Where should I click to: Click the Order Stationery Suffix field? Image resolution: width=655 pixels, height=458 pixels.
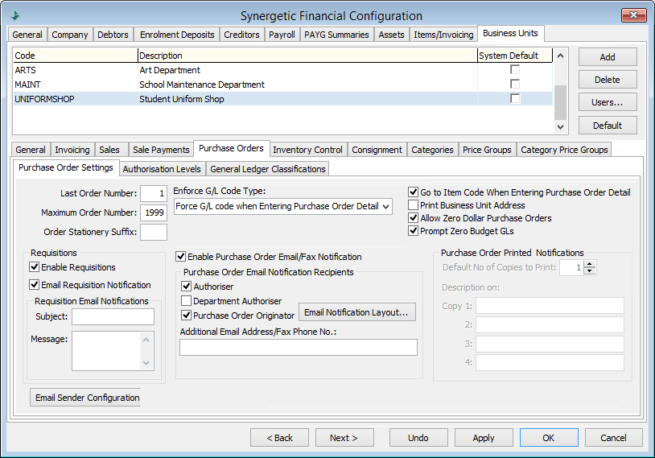pos(154,232)
